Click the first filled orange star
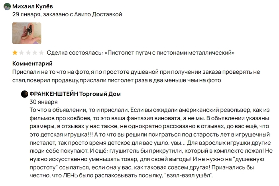 15,53
